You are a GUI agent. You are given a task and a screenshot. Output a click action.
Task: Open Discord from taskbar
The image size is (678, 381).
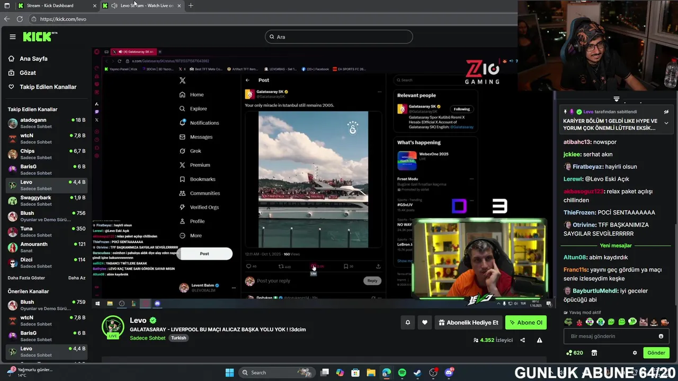[449, 373]
